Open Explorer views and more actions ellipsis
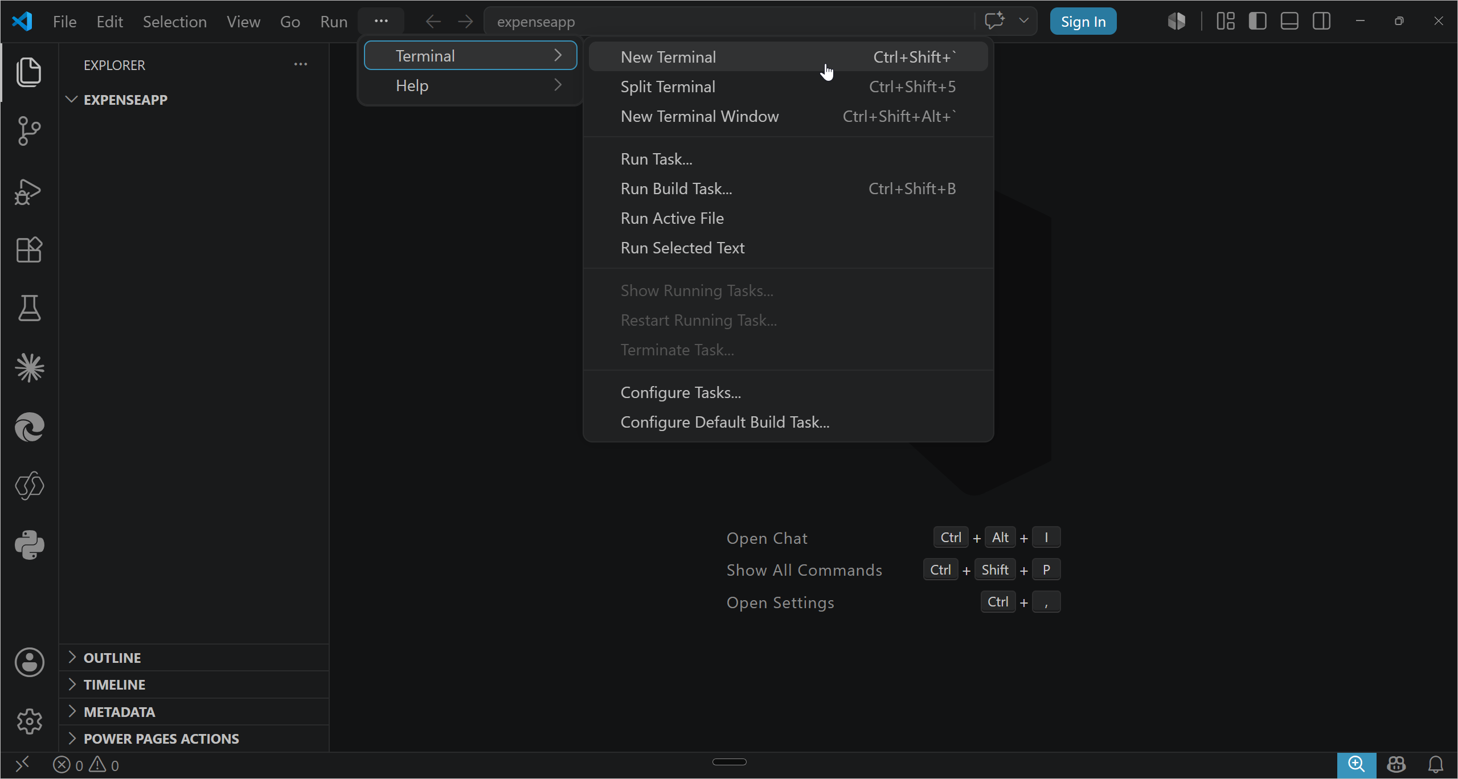This screenshot has height=779, width=1458. click(301, 64)
